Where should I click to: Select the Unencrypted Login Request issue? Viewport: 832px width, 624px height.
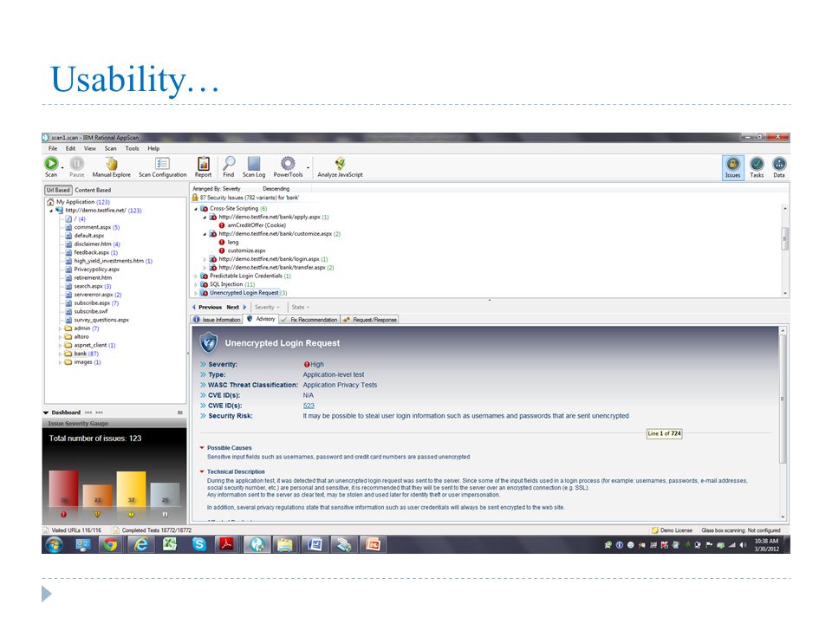click(244, 293)
